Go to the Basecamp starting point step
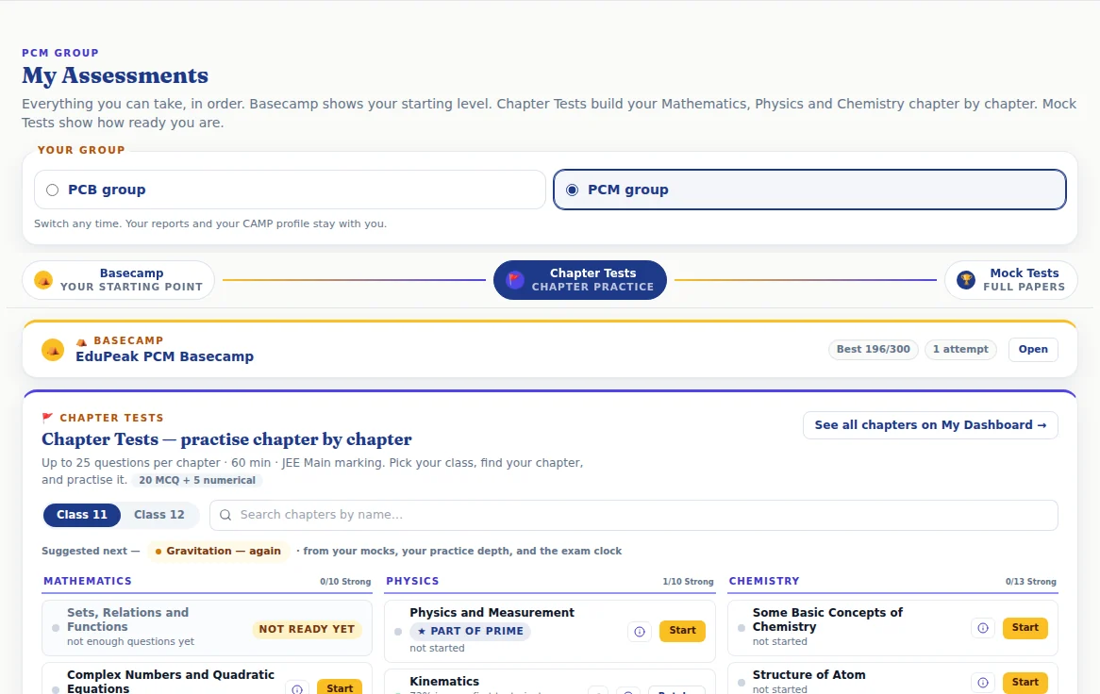 coord(119,280)
